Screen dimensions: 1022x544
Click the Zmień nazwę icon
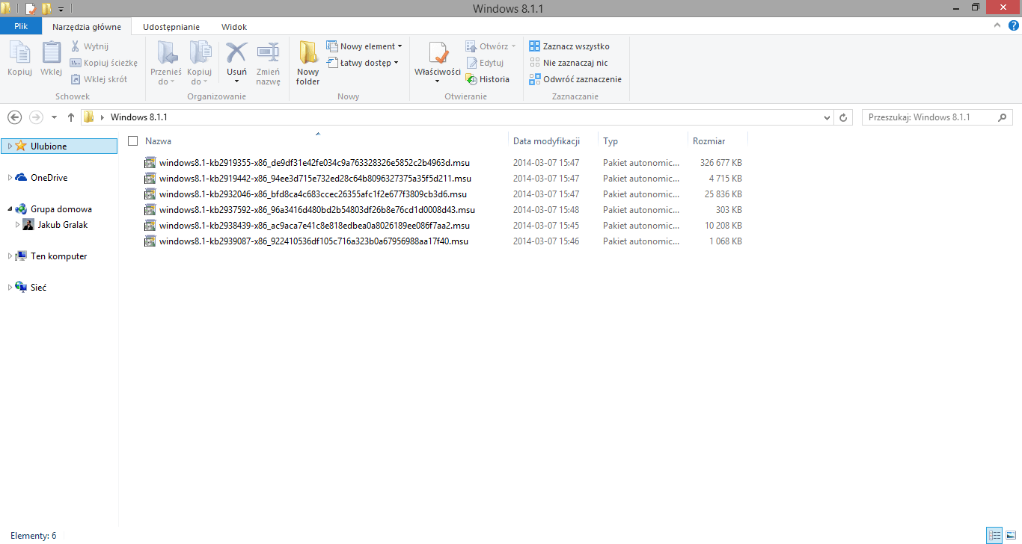coord(268,53)
